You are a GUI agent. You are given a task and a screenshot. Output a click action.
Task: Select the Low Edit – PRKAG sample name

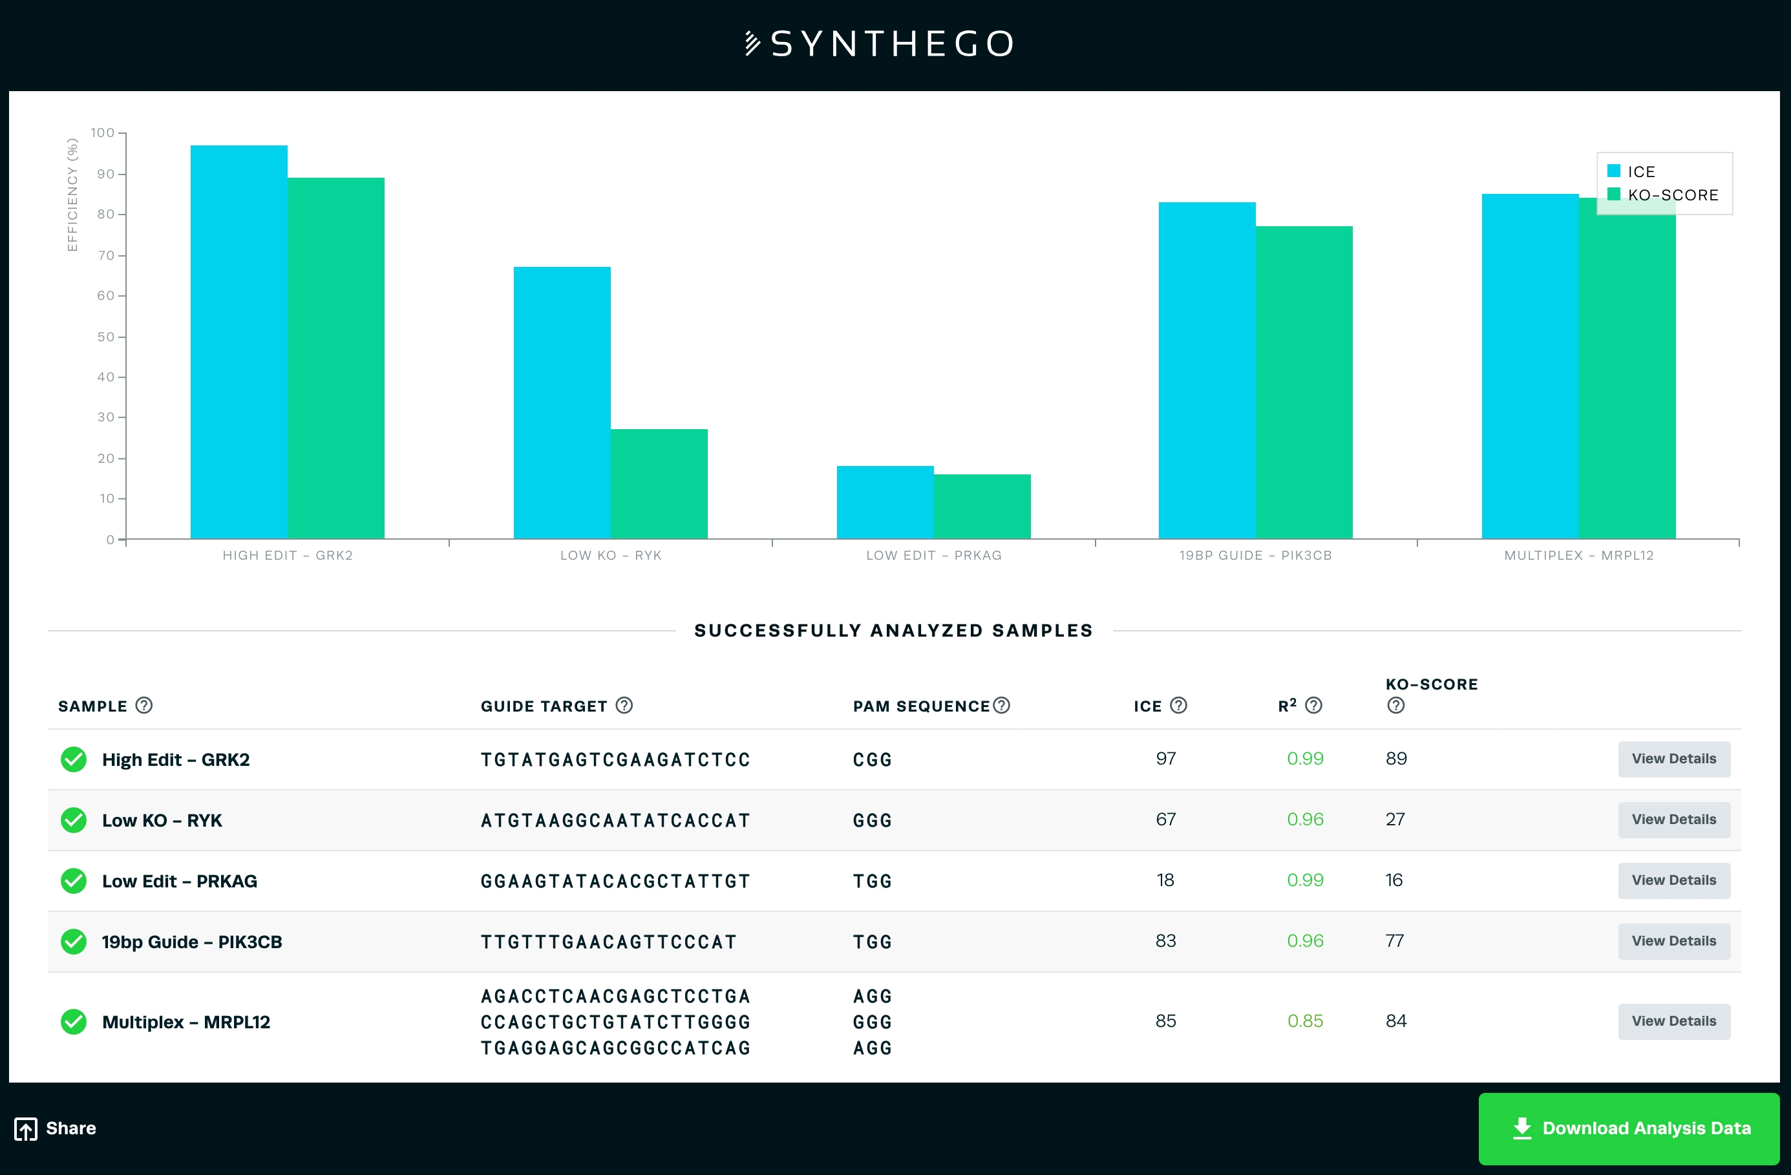pyautogui.click(x=179, y=882)
